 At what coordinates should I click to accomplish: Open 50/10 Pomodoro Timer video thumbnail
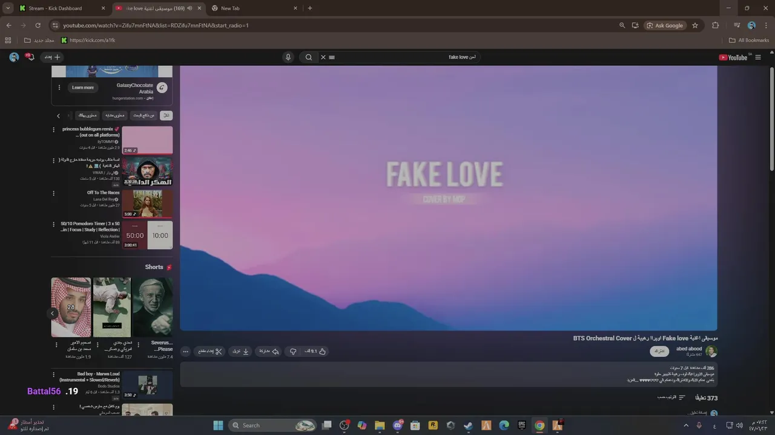[x=147, y=235]
